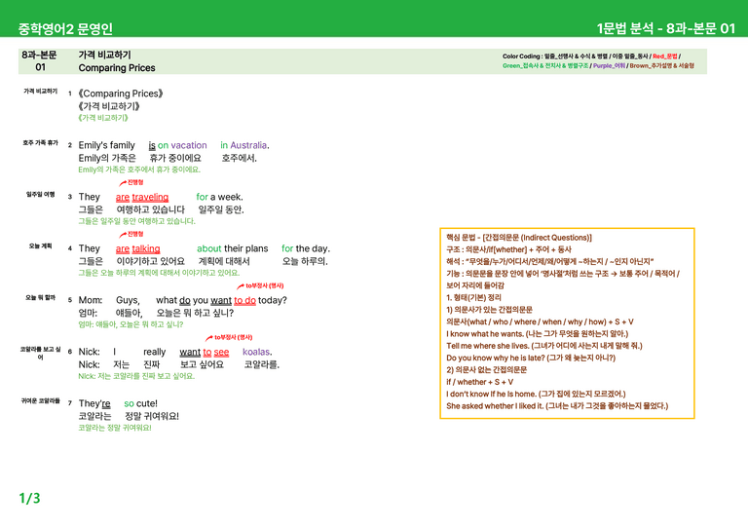The width and height of the screenshot is (748, 529).
Task: Click the Color Coding legend text
Action: pyautogui.click(x=598, y=60)
